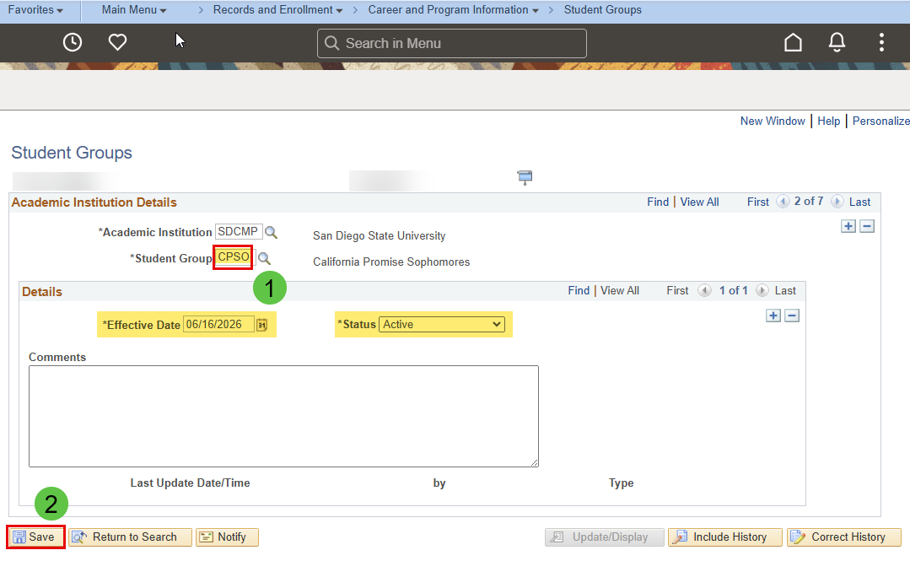
Task: Click Return to Search button
Action: 130,537
